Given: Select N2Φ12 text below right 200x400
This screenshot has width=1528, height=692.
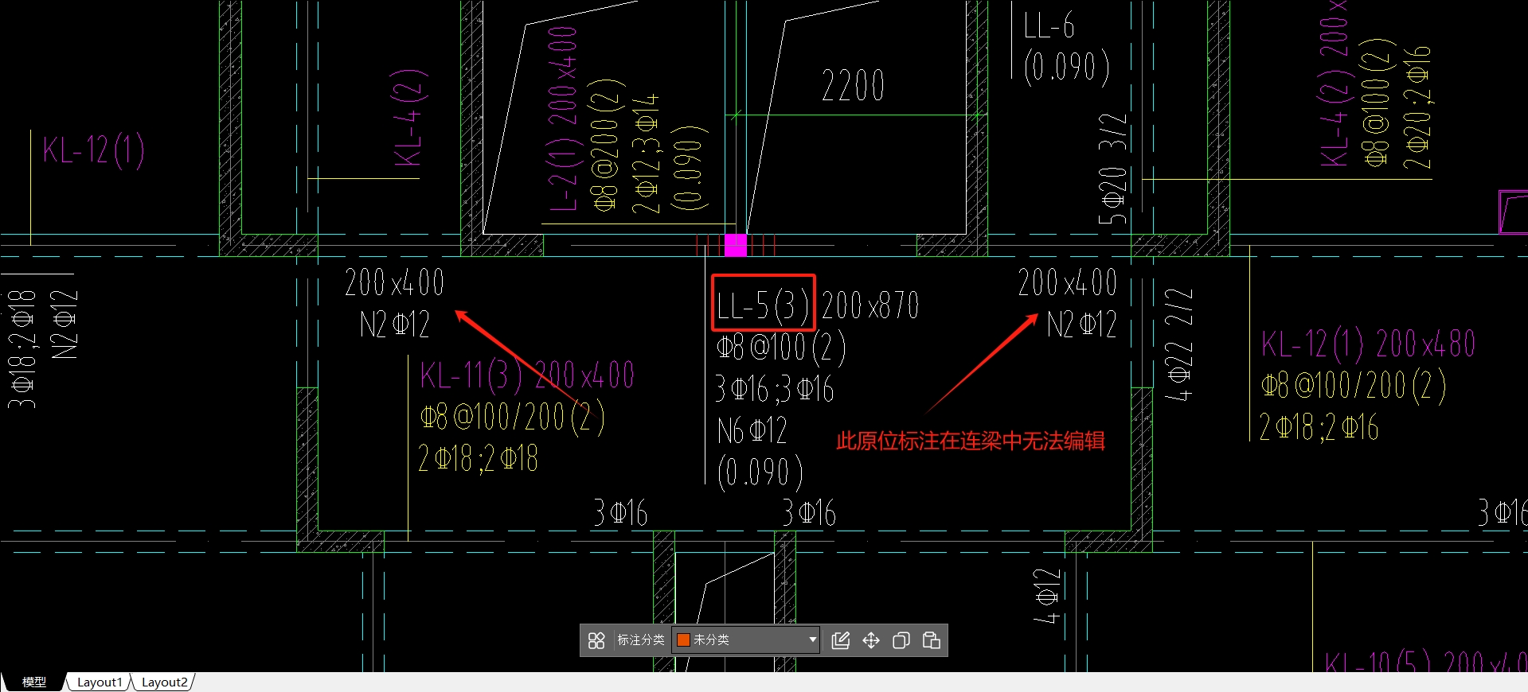Looking at the screenshot, I should (x=1081, y=325).
